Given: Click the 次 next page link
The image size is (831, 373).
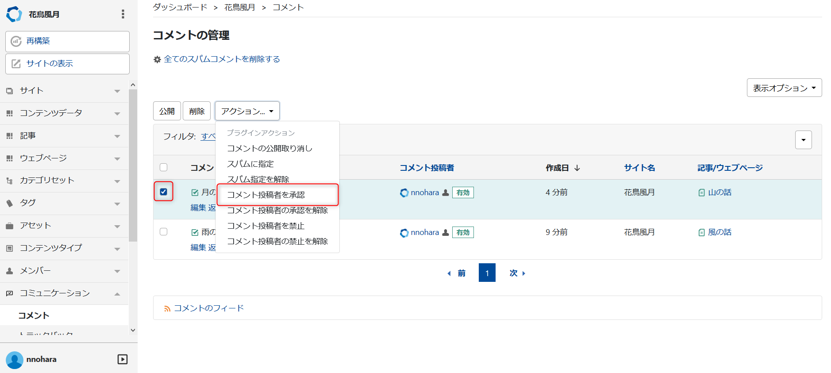Looking at the screenshot, I should point(517,273).
